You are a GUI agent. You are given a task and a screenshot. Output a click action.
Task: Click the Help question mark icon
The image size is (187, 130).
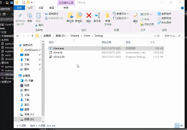[x=182, y=8]
